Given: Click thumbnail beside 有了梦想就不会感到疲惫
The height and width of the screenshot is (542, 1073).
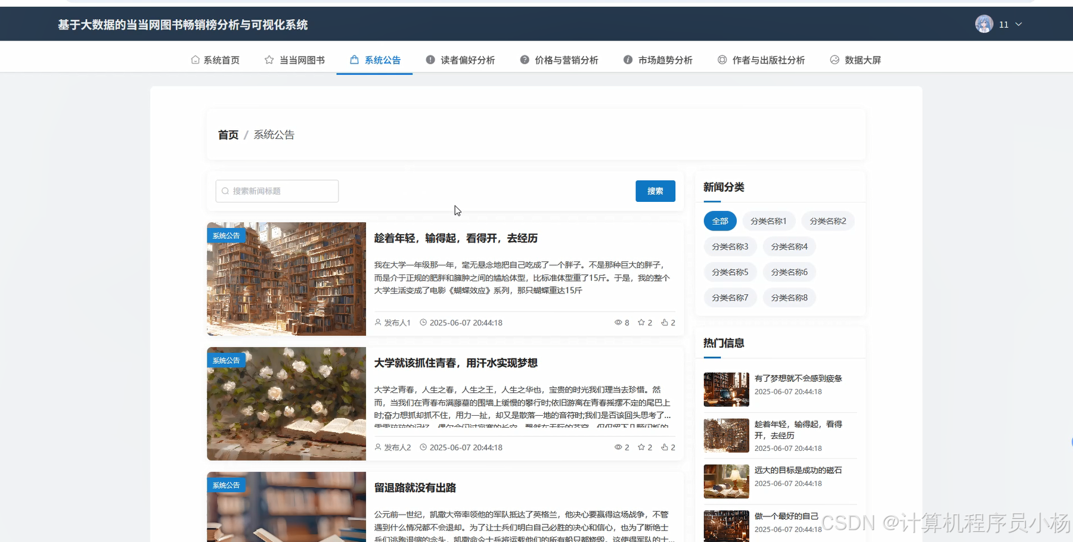Looking at the screenshot, I should tap(726, 390).
